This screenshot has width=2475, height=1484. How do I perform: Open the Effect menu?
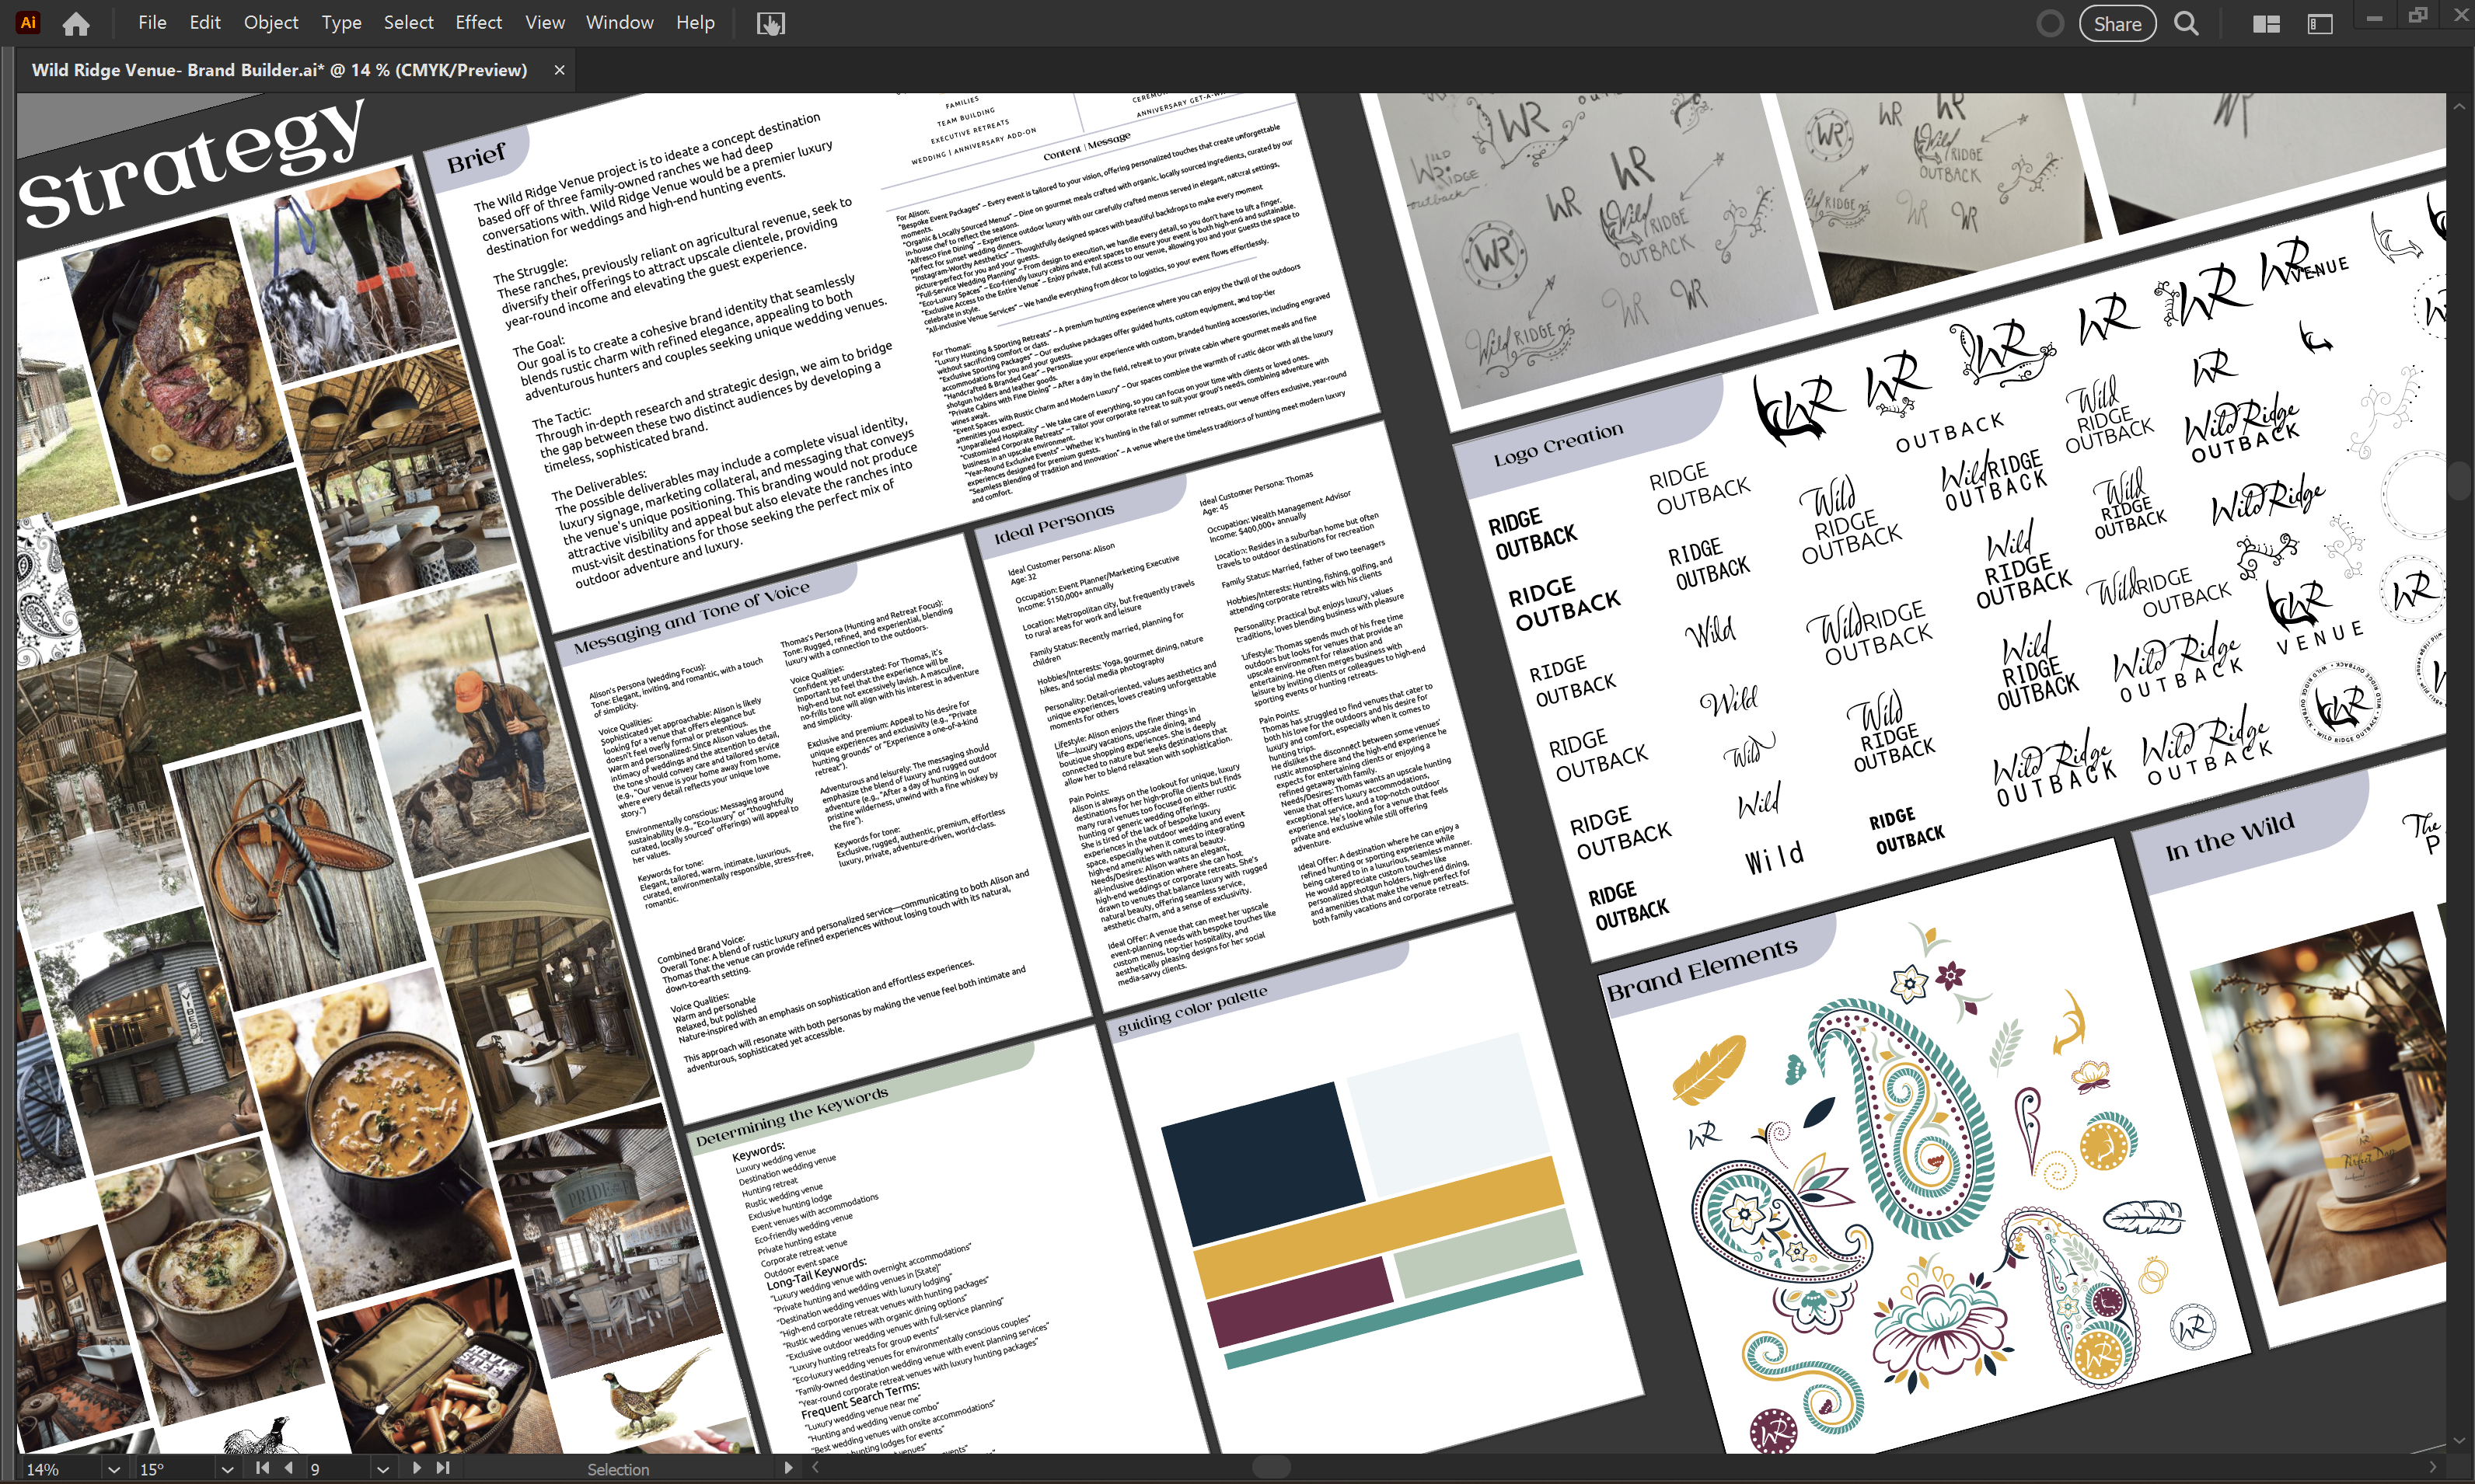478,22
